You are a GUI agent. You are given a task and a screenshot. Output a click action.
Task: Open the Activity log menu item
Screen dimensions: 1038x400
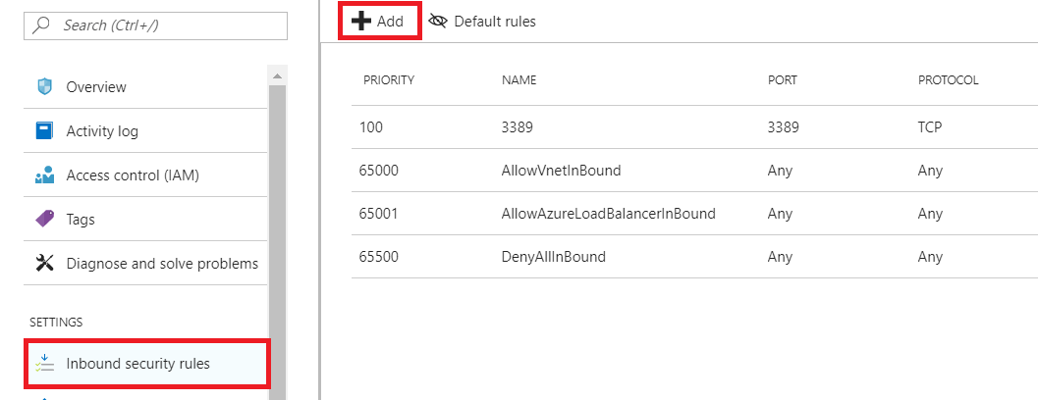[x=102, y=130]
